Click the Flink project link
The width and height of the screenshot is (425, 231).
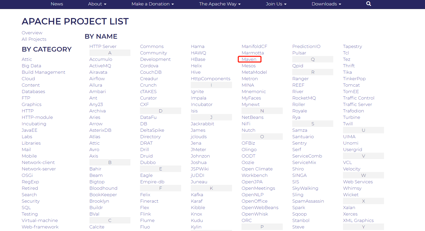coord(146,214)
